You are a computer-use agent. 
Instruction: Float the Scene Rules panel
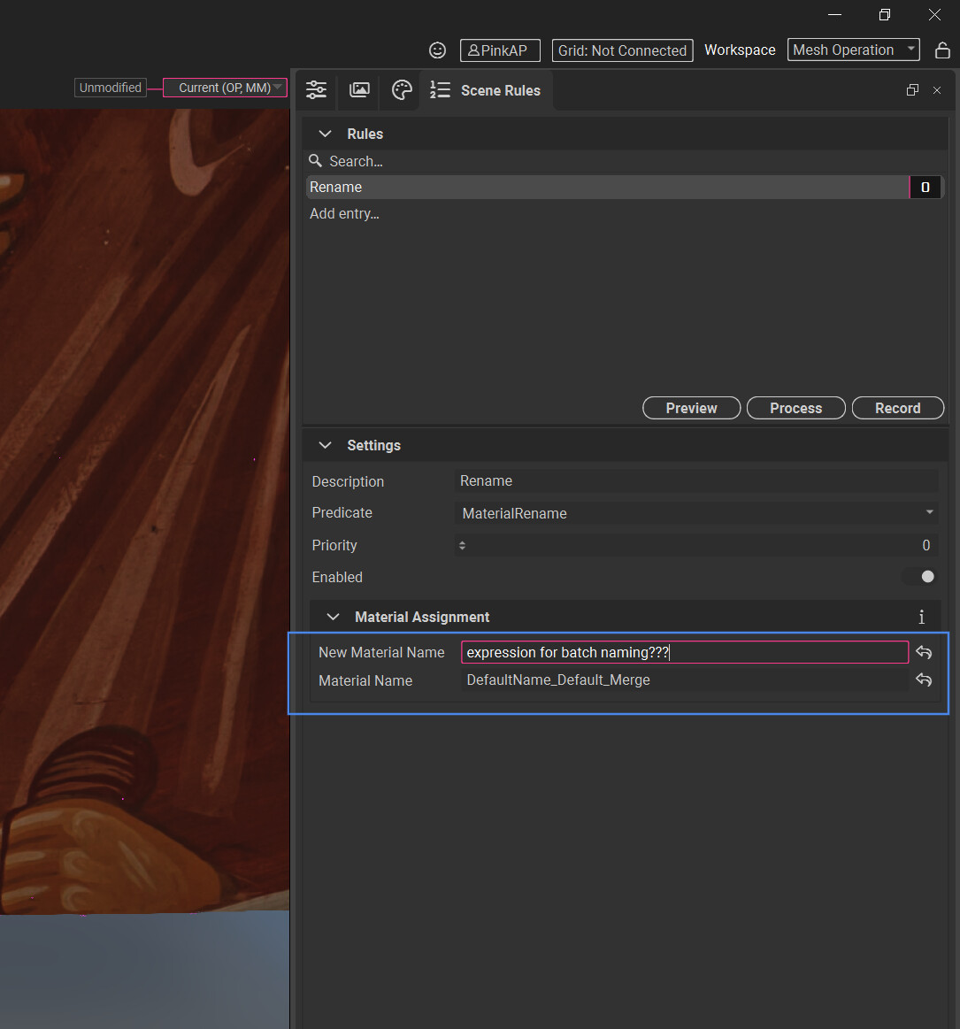pos(912,90)
